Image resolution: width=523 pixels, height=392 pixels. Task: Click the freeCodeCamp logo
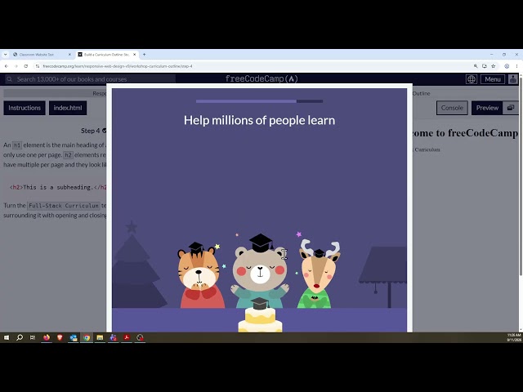261,79
